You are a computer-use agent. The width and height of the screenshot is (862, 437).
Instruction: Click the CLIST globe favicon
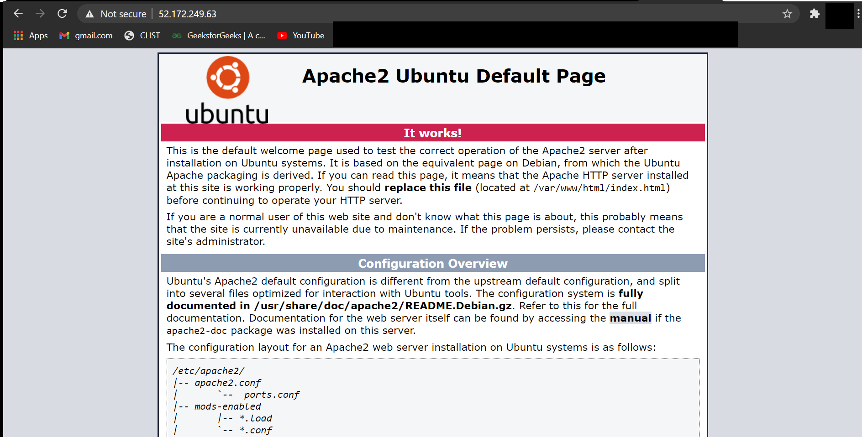tap(129, 36)
